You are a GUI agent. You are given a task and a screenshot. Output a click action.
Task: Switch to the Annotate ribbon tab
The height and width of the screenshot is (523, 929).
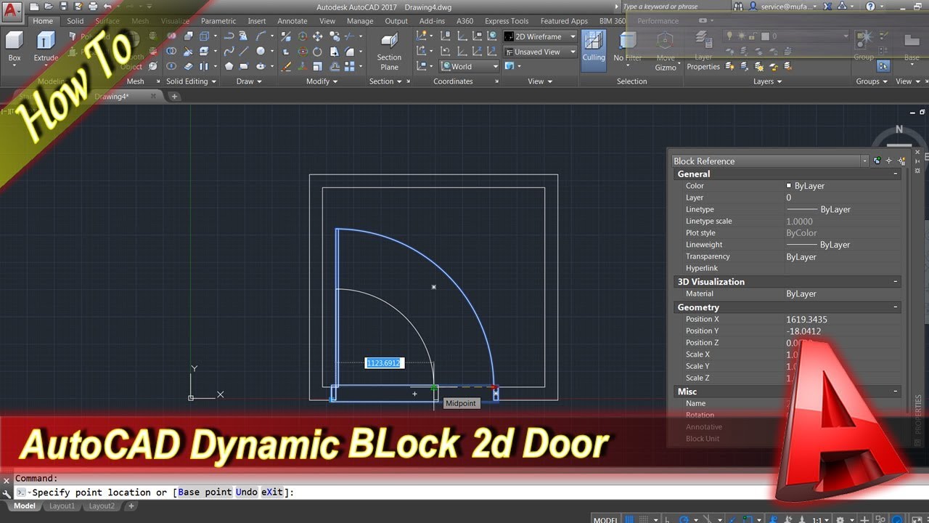point(292,21)
